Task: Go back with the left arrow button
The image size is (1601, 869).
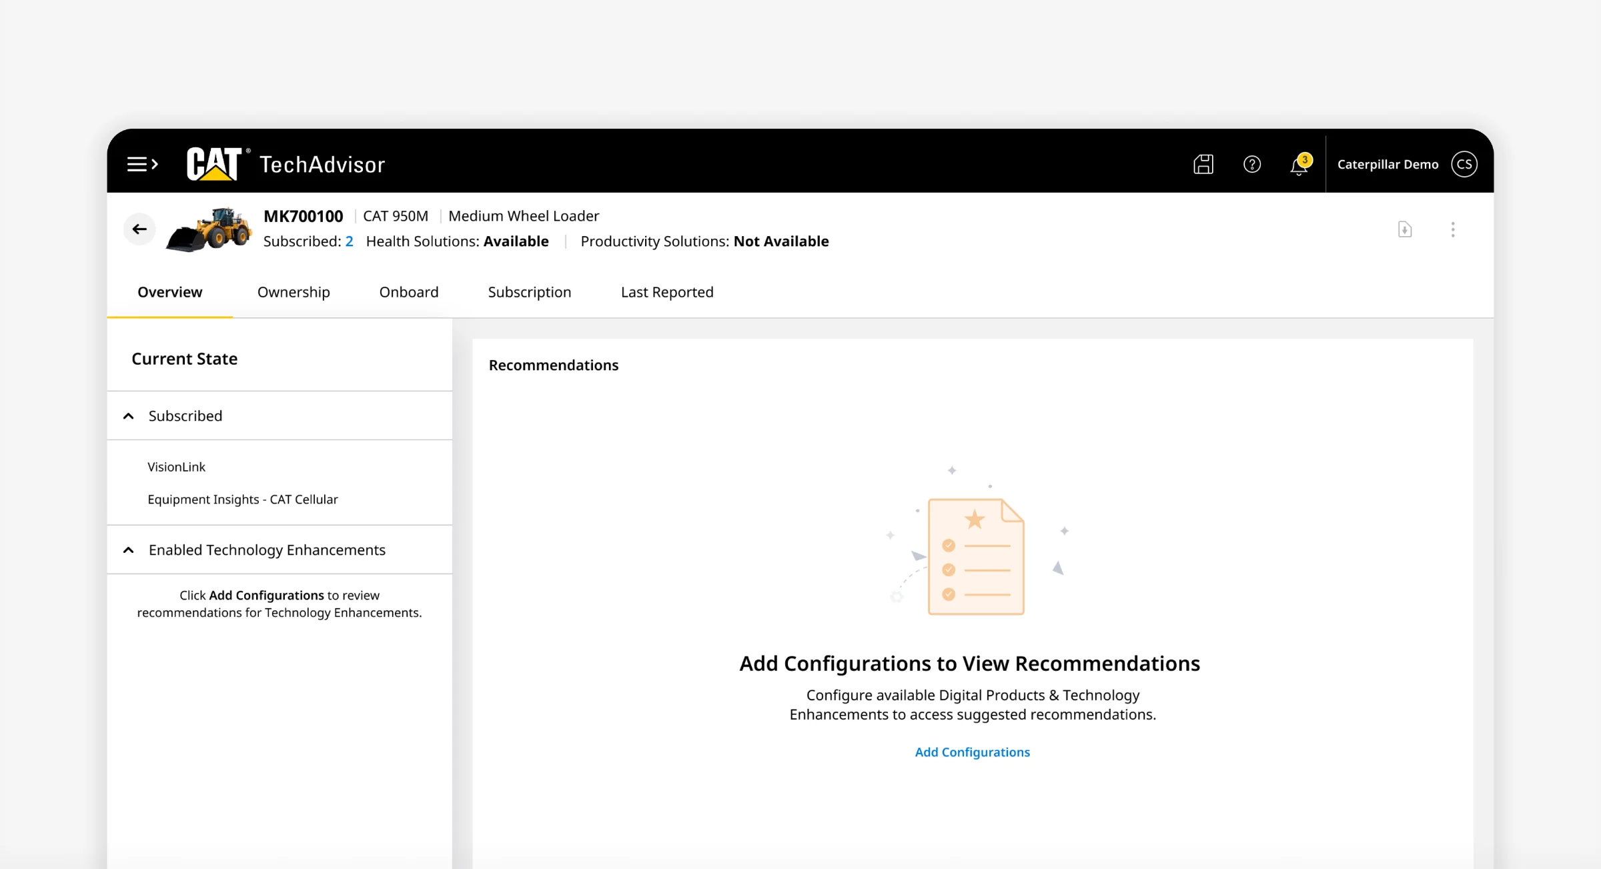Action: coord(139,229)
